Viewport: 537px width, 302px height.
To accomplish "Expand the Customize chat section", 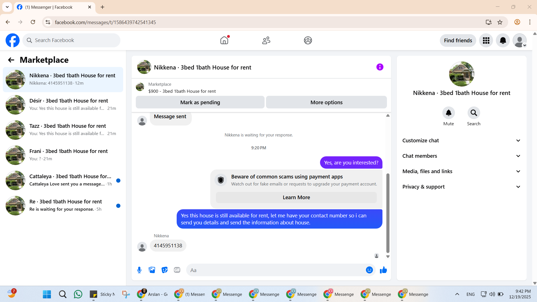I will click(461, 141).
